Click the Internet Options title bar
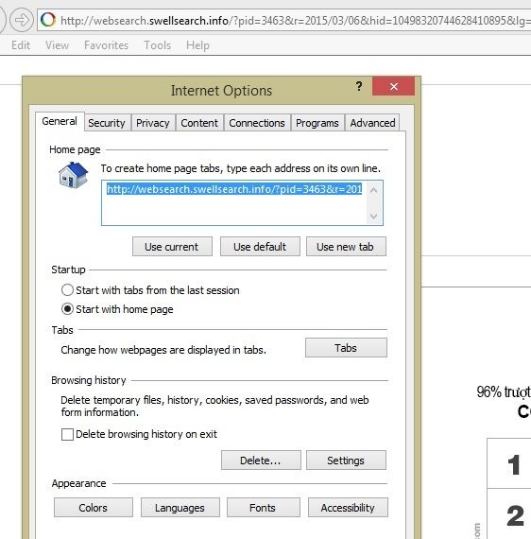Viewport: 531px width, 539px height. pos(221,91)
